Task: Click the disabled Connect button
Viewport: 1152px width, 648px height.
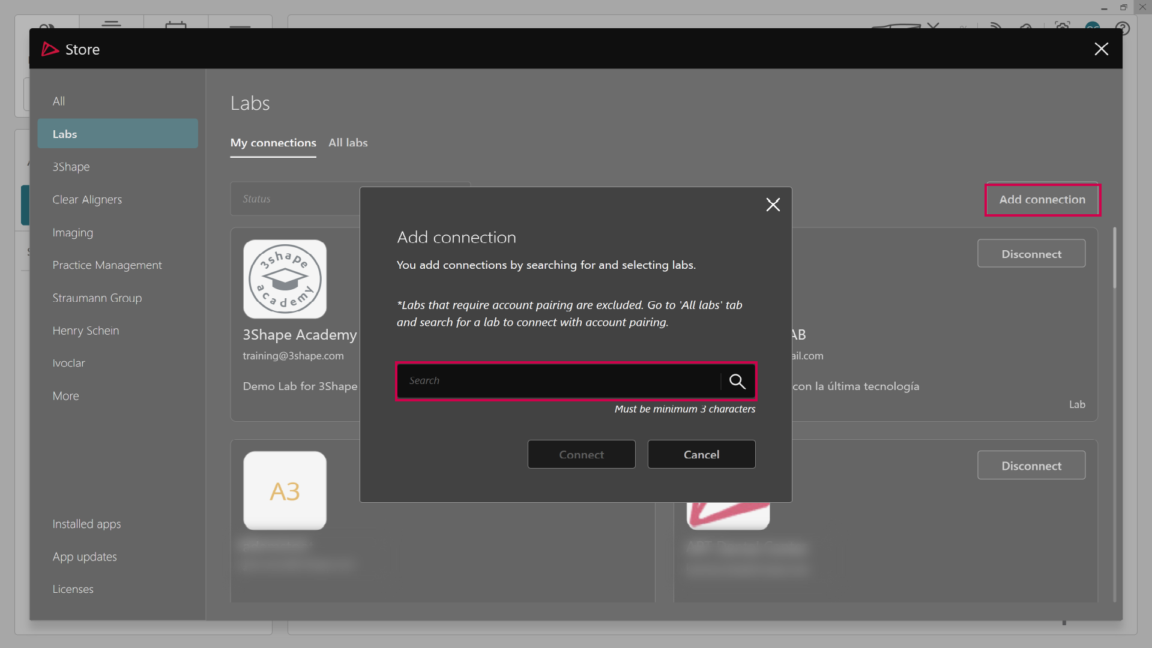Action: (581, 454)
